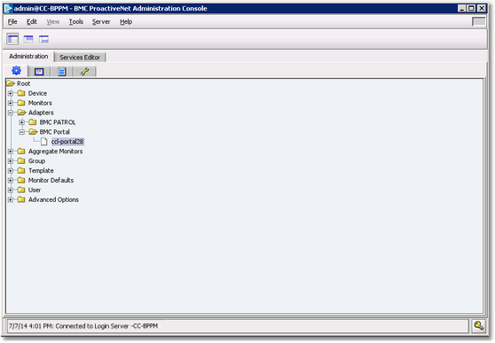This screenshot has width=495, height=343.
Task: Expand the Advanced Options node
Action: click(x=11, y=199)
